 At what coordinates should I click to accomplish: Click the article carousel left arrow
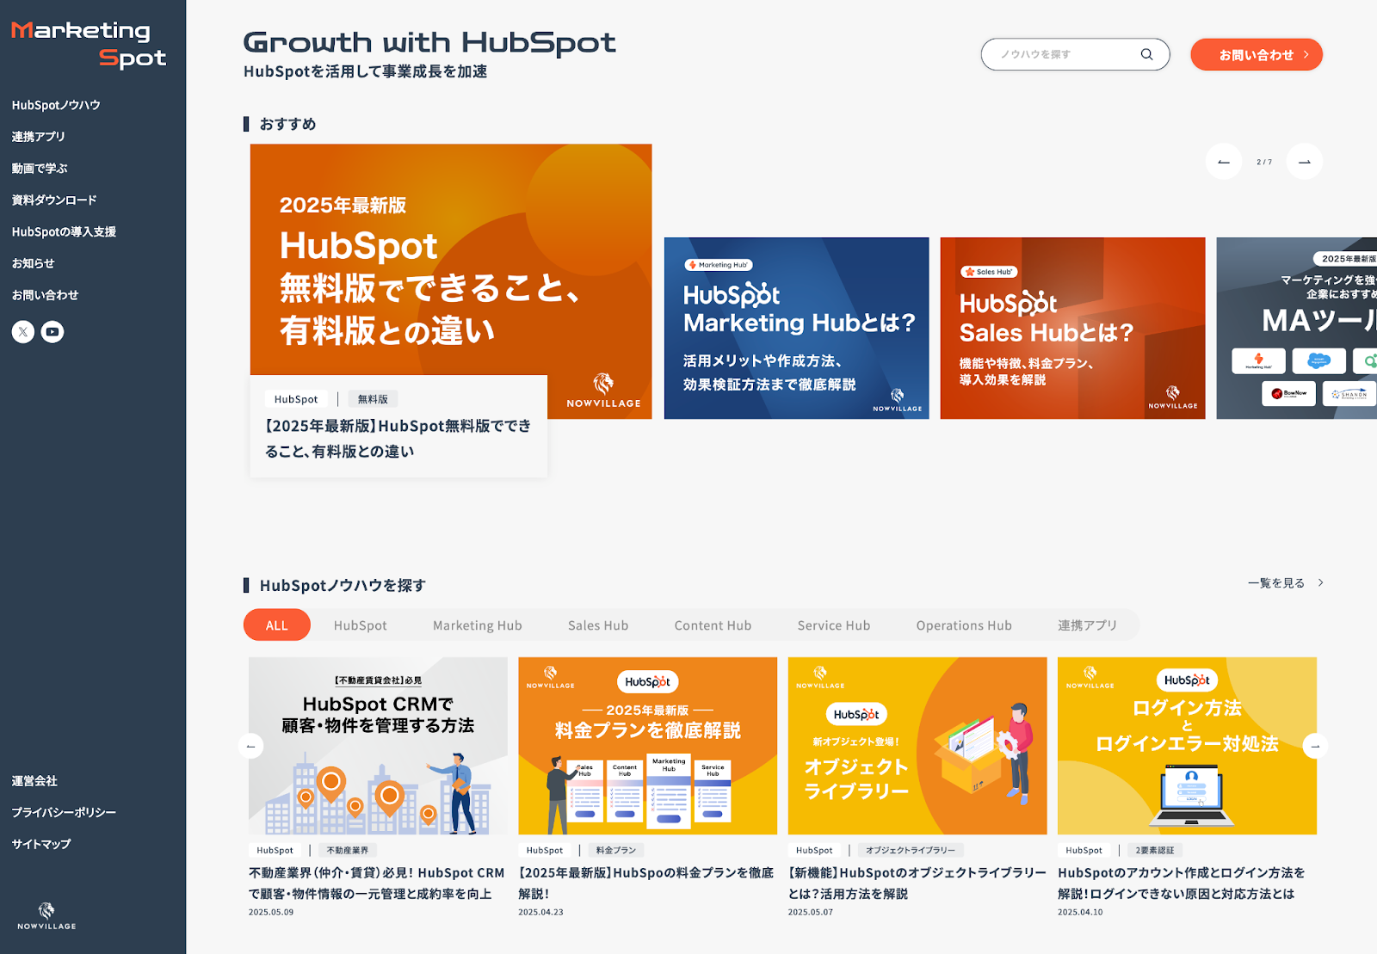click(250, 746)
